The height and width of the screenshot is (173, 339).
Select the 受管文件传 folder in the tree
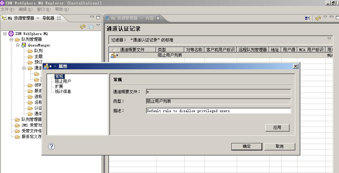32,131
